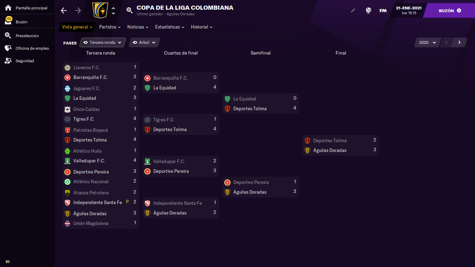Open Pantalla principal home icon
This screenshot has height=267, width=475.
point(8,8)
